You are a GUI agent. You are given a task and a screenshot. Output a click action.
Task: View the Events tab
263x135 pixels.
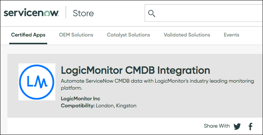232,35
